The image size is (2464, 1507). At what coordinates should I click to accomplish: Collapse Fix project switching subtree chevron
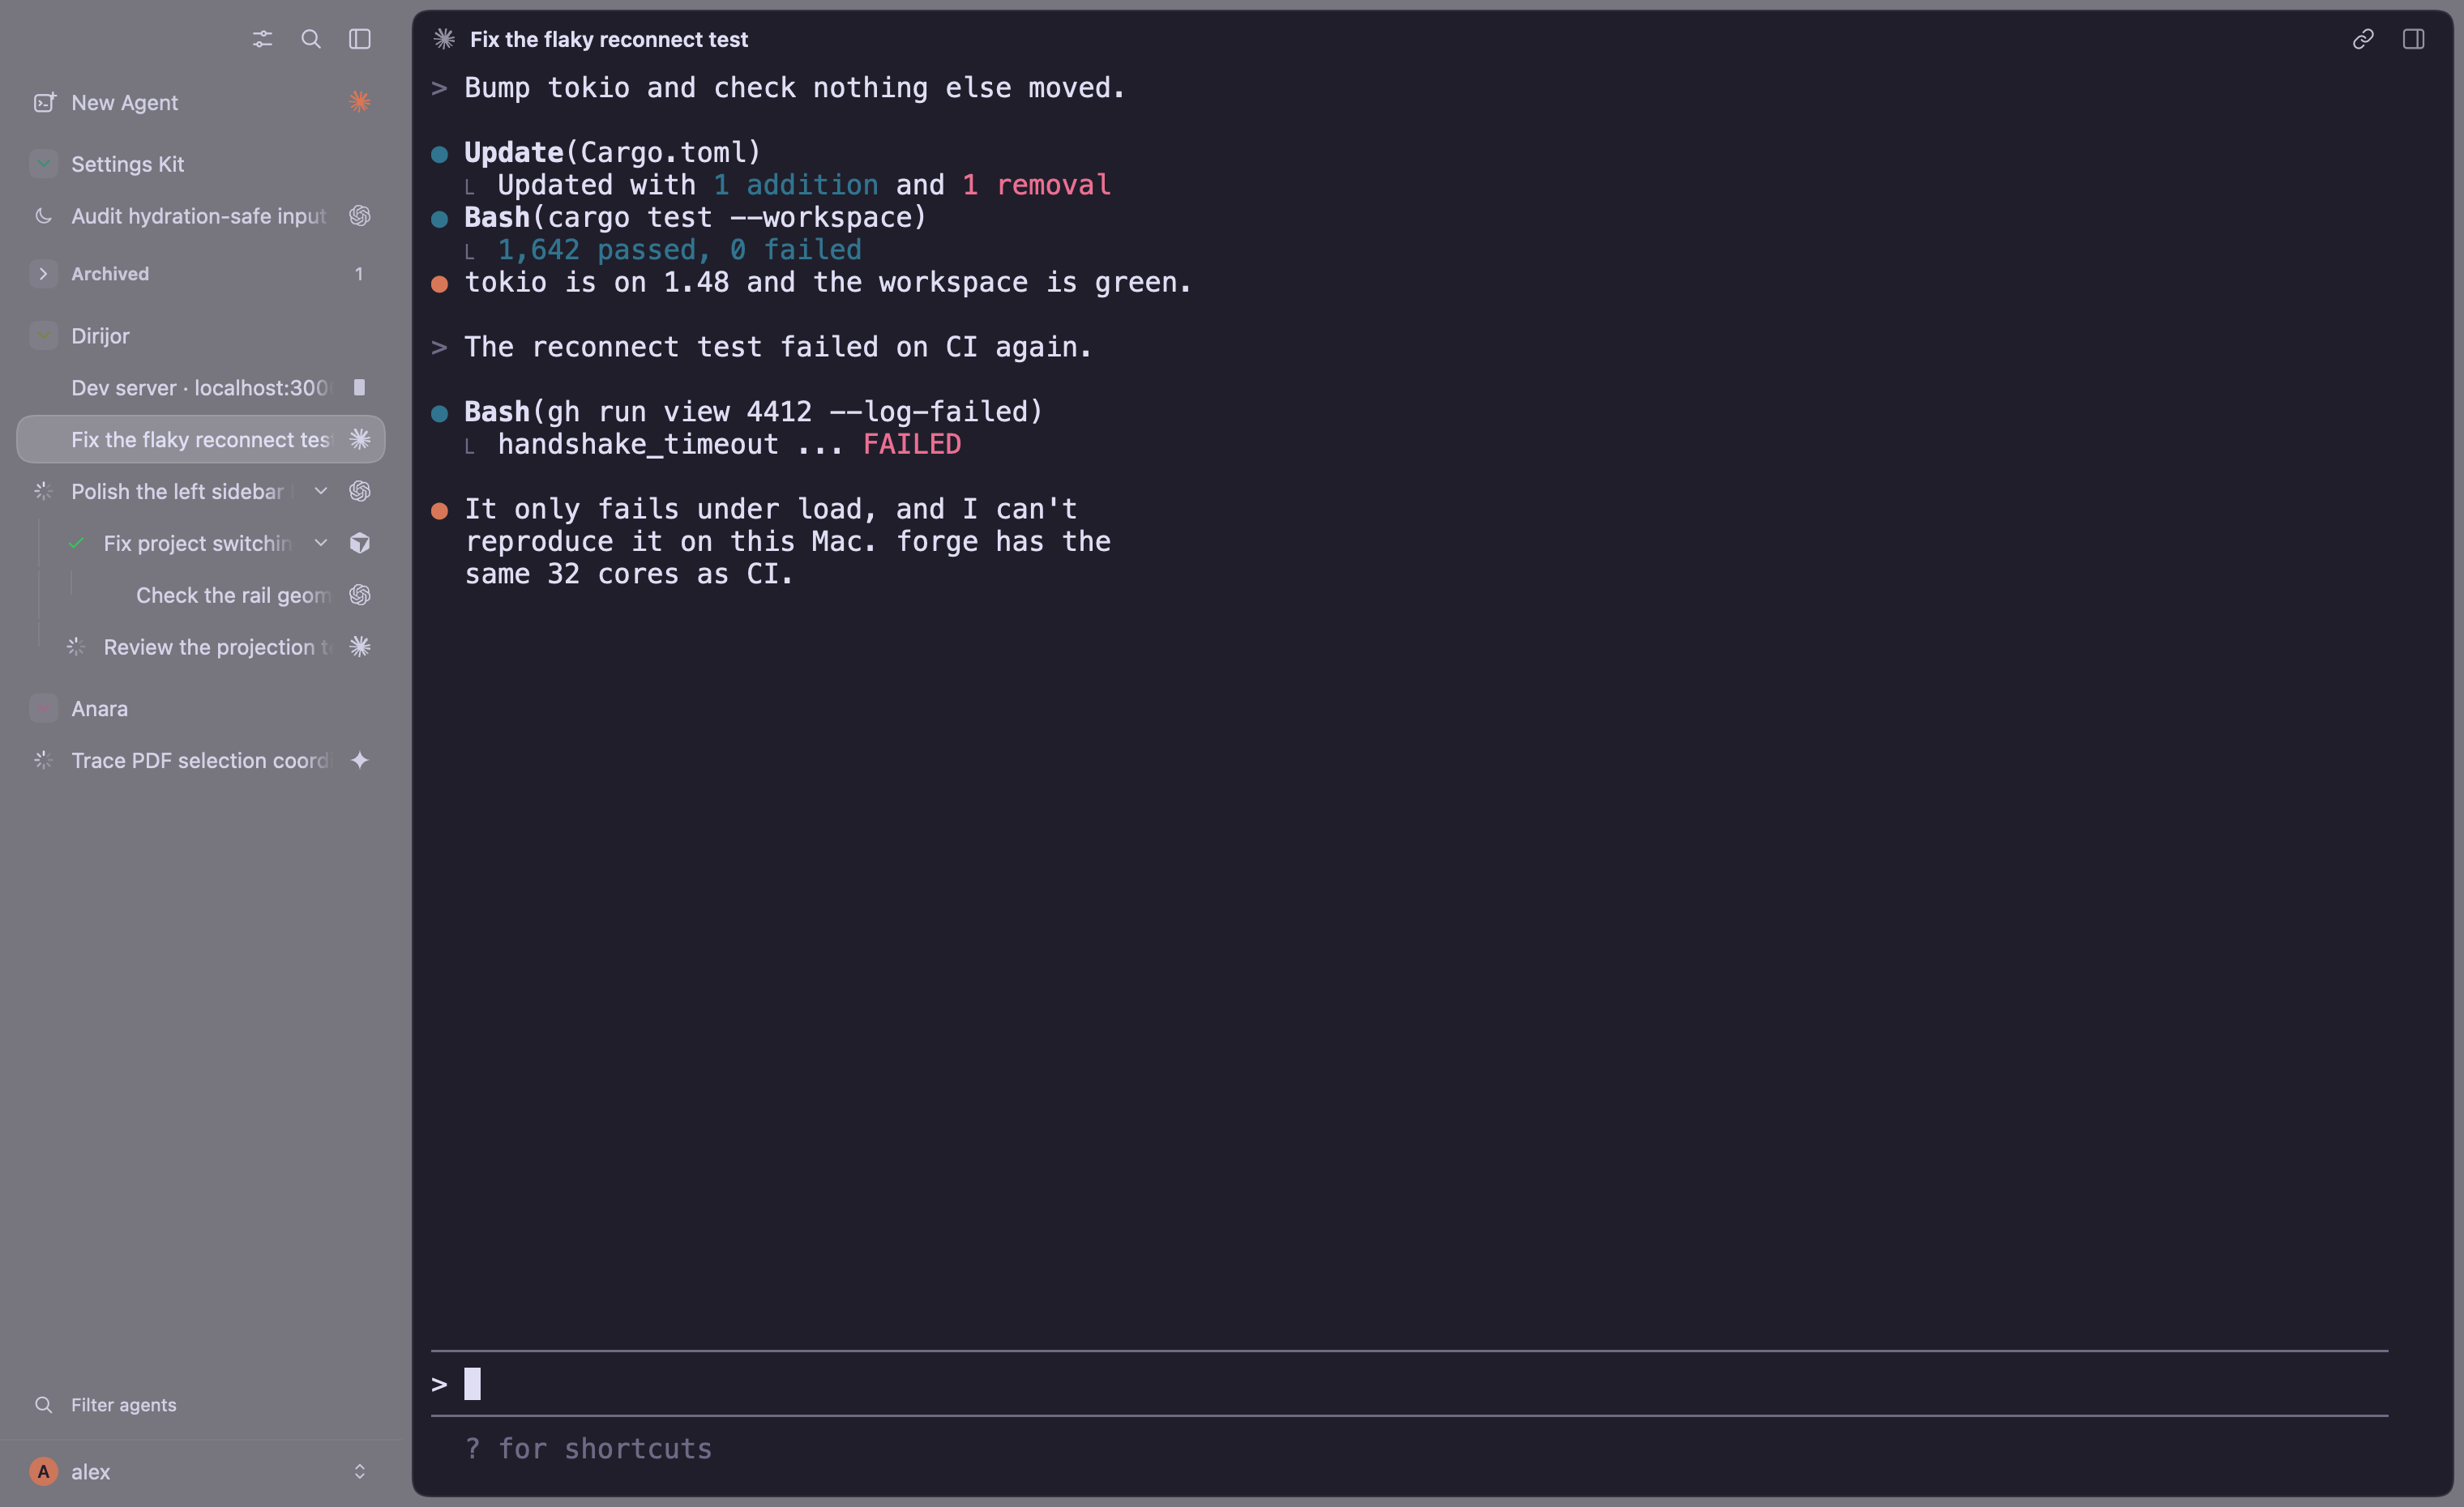click(x=321, y=543)
